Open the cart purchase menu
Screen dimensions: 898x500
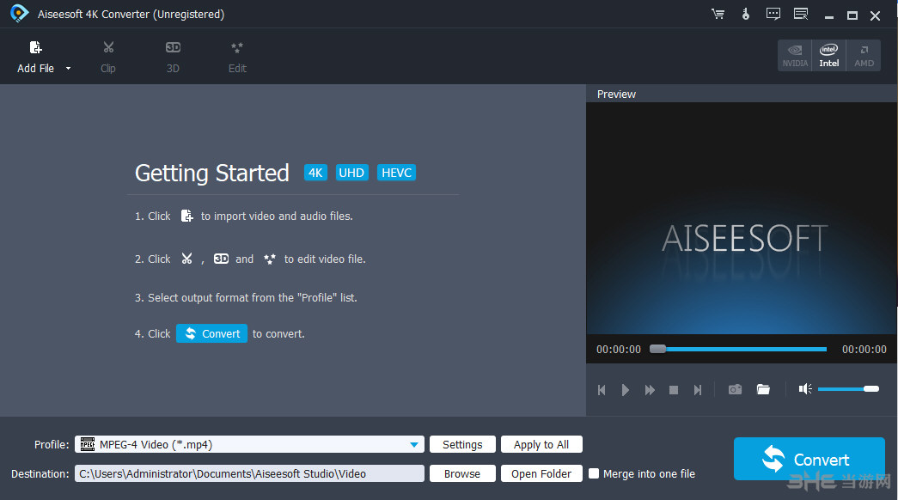pyautogui.click(x=718, y=14)
